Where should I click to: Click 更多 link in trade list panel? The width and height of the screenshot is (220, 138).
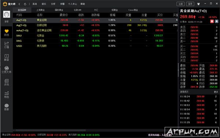216,92
